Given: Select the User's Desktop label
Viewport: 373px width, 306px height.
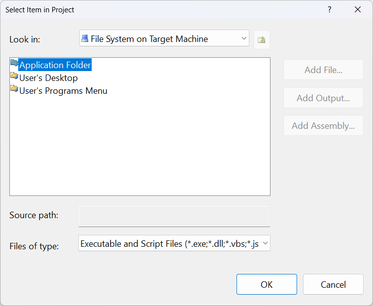Looking at the screenshot, I should 48,78.
